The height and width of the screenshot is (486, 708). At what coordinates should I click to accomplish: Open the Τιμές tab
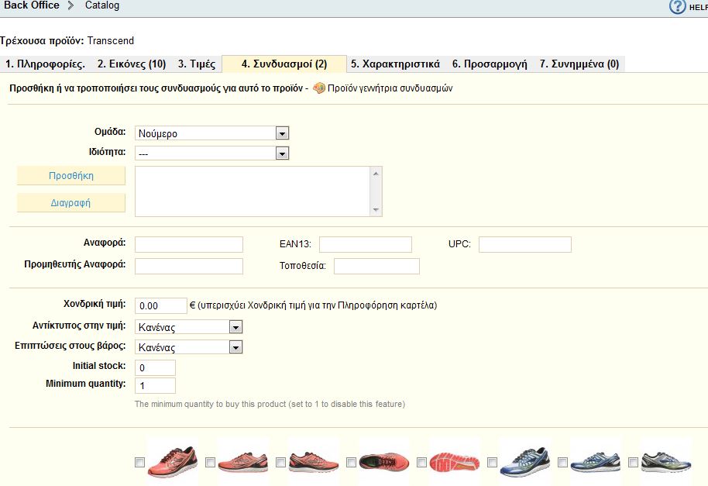point(197,64)
